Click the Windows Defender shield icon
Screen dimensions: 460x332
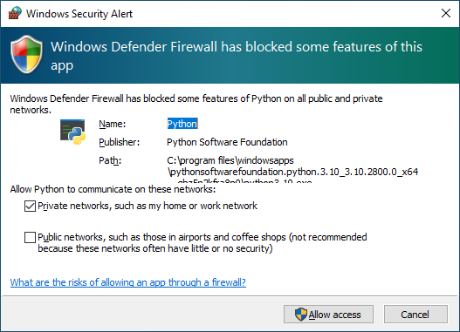26,54
